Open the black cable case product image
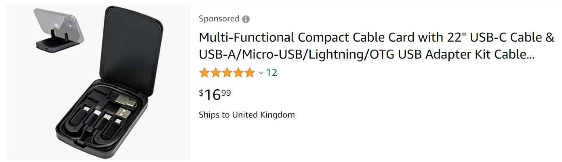 click(99, 82)
